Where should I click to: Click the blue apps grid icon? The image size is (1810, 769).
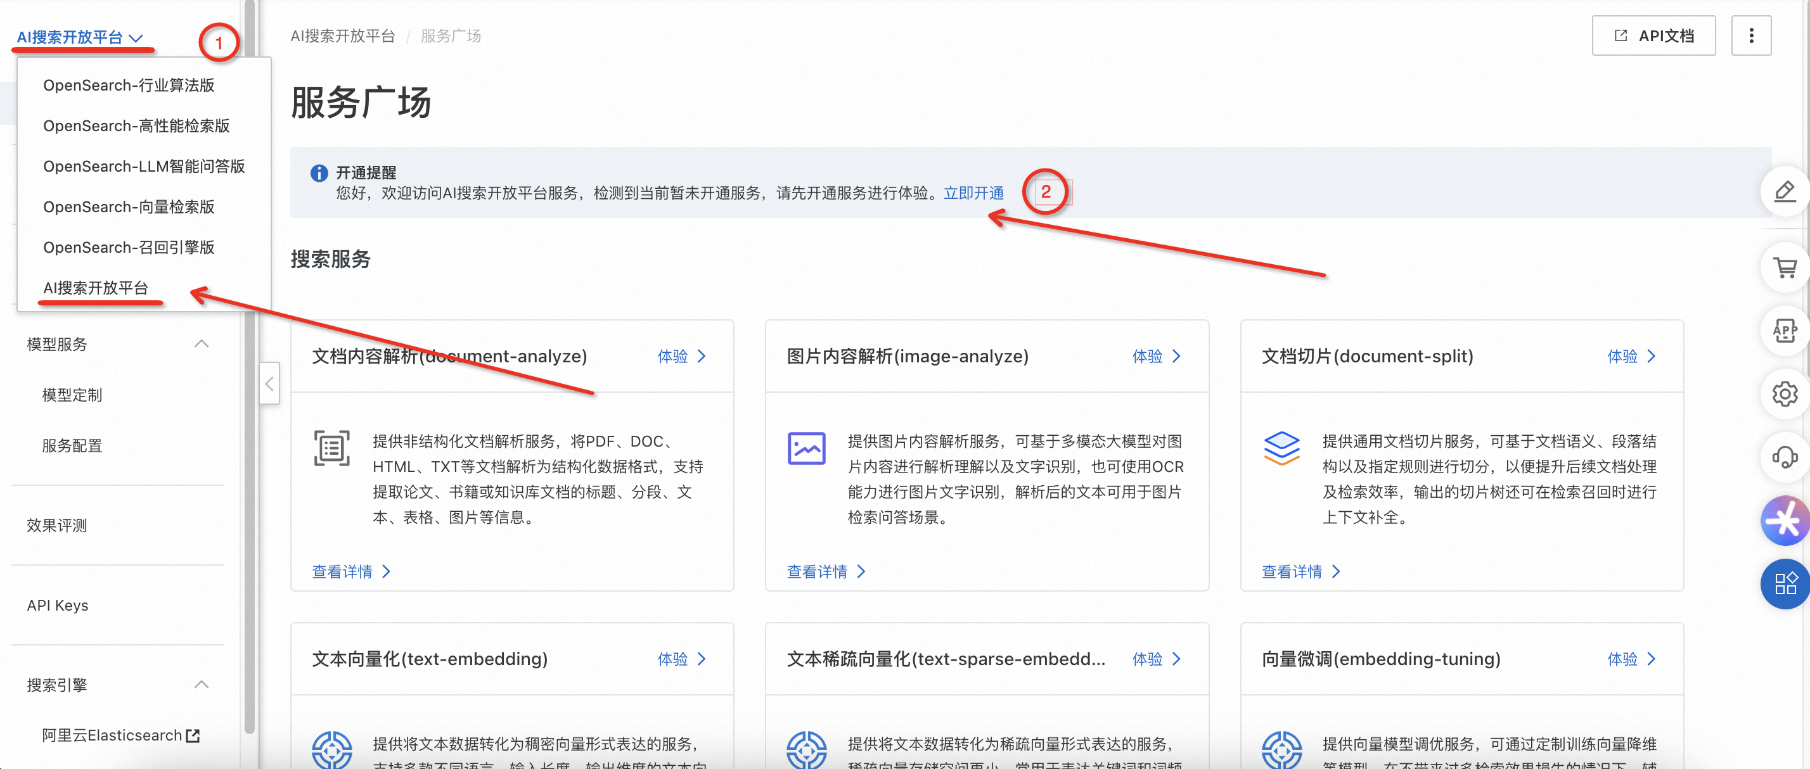click(1785, 583)
